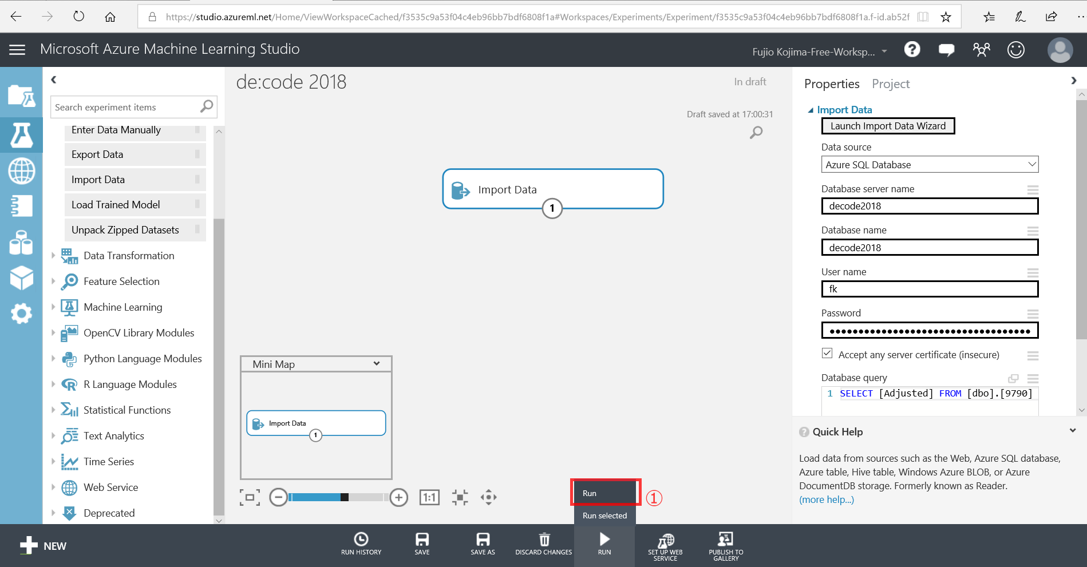Pop out the Database query editor
The width and height of the screenshot is (1087, 567).
[x=1013, y=378]
